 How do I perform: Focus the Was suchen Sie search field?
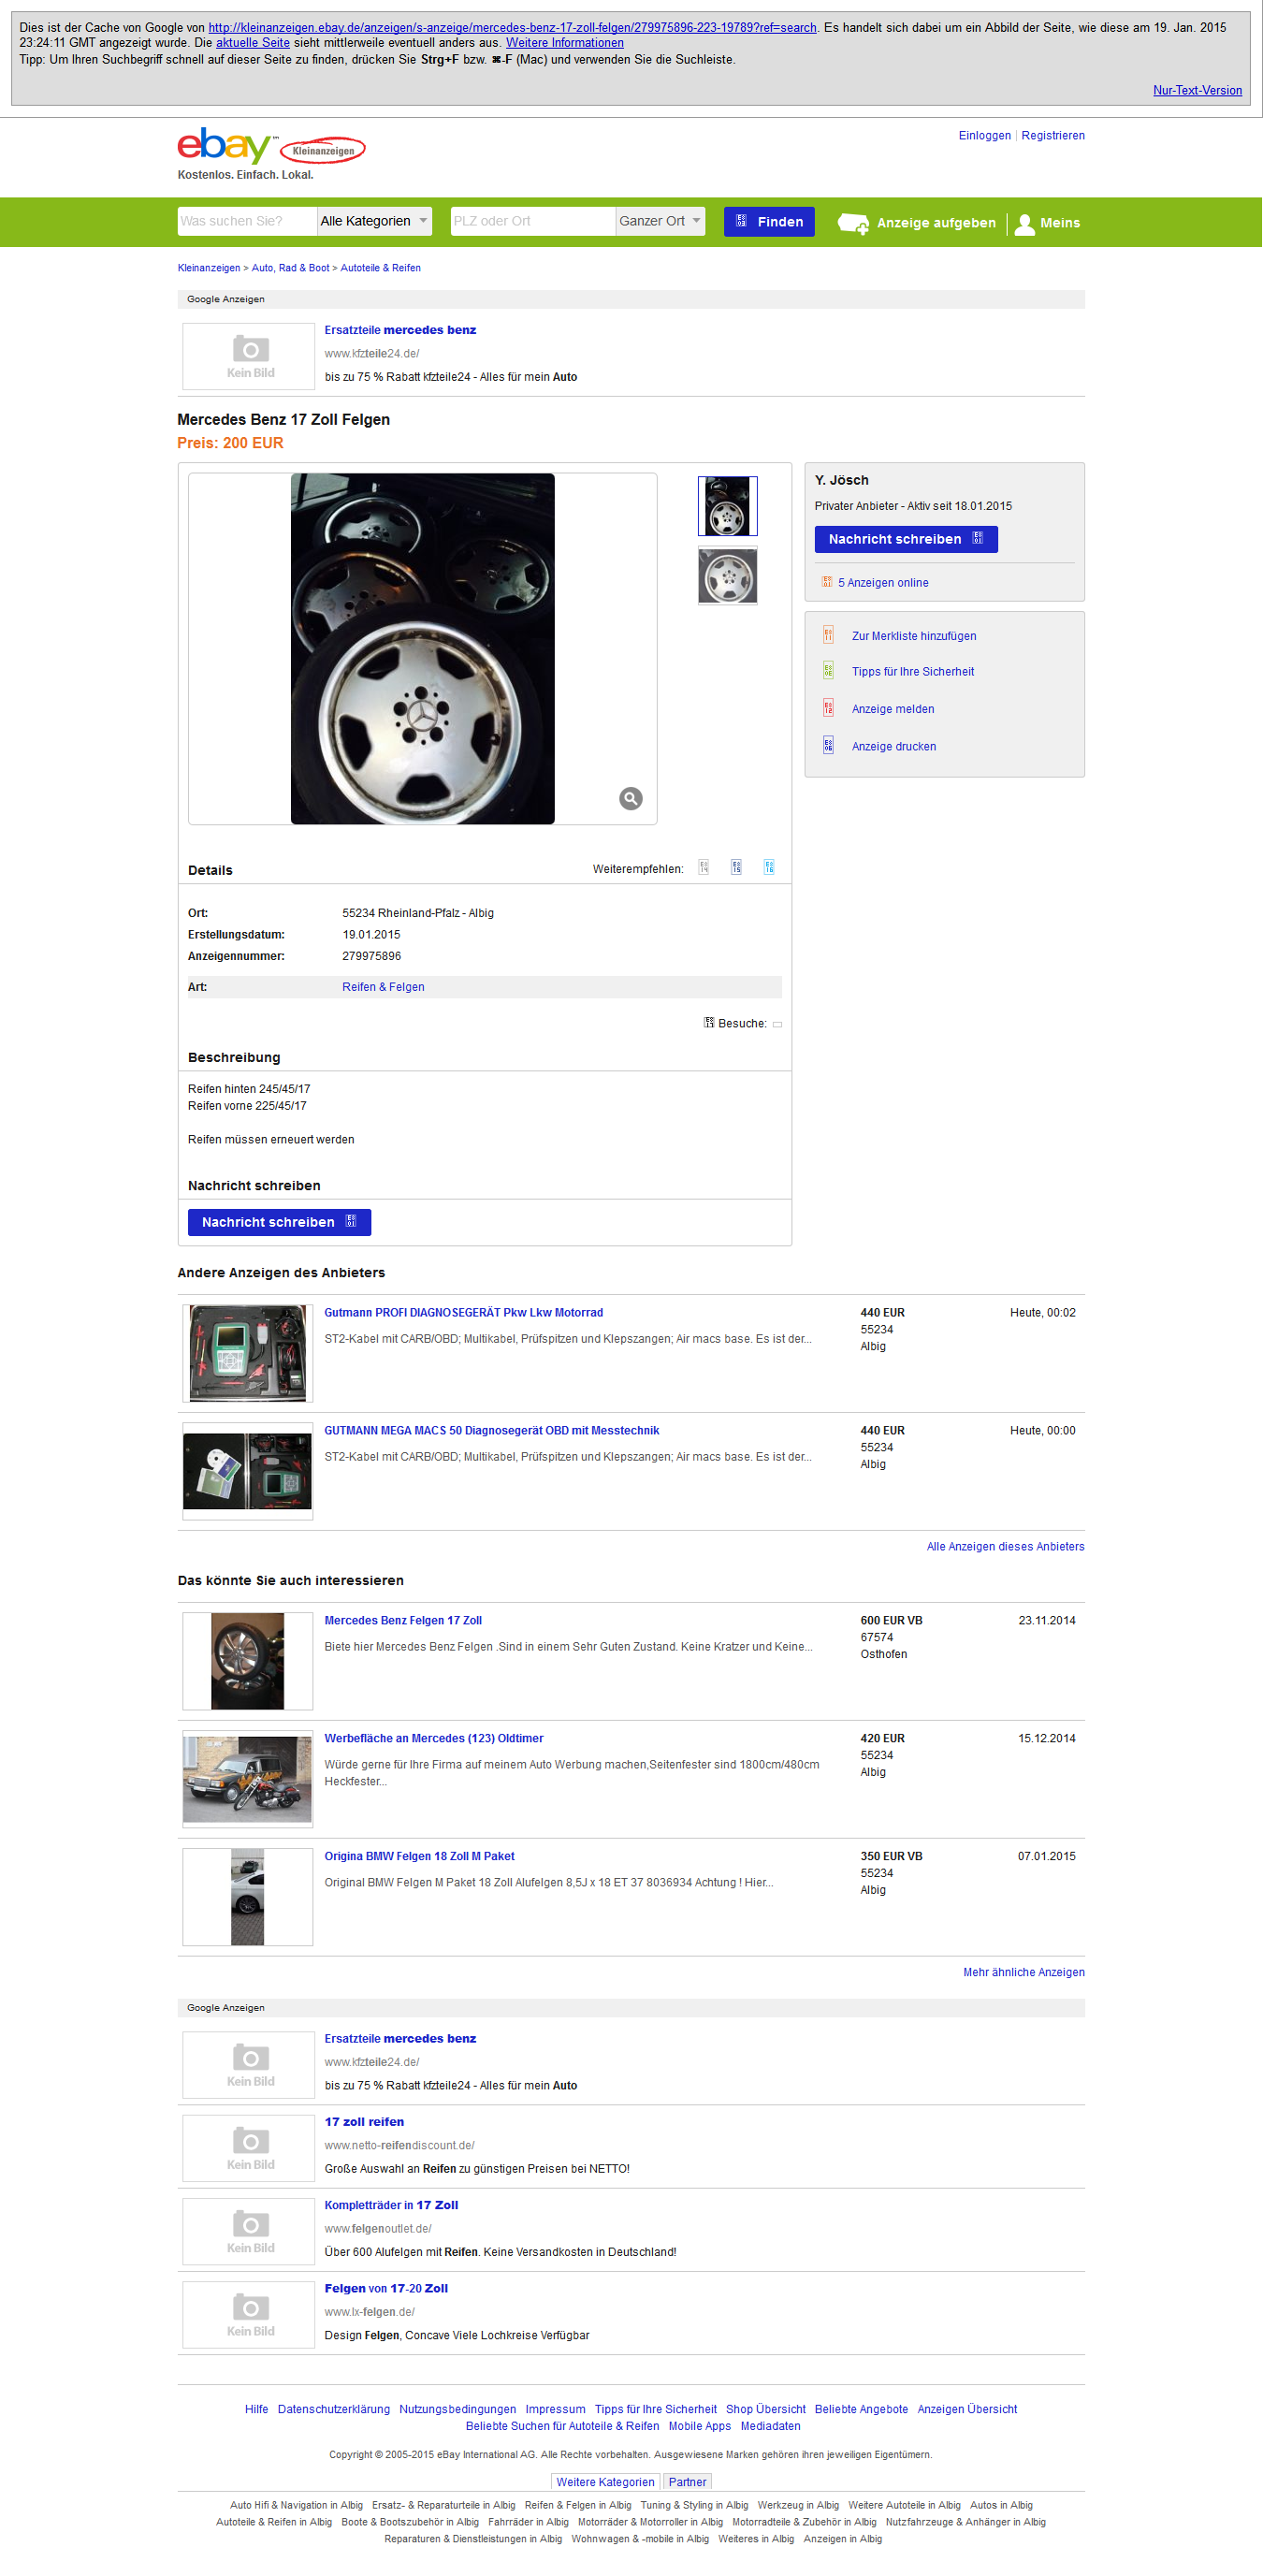point(247,221)
